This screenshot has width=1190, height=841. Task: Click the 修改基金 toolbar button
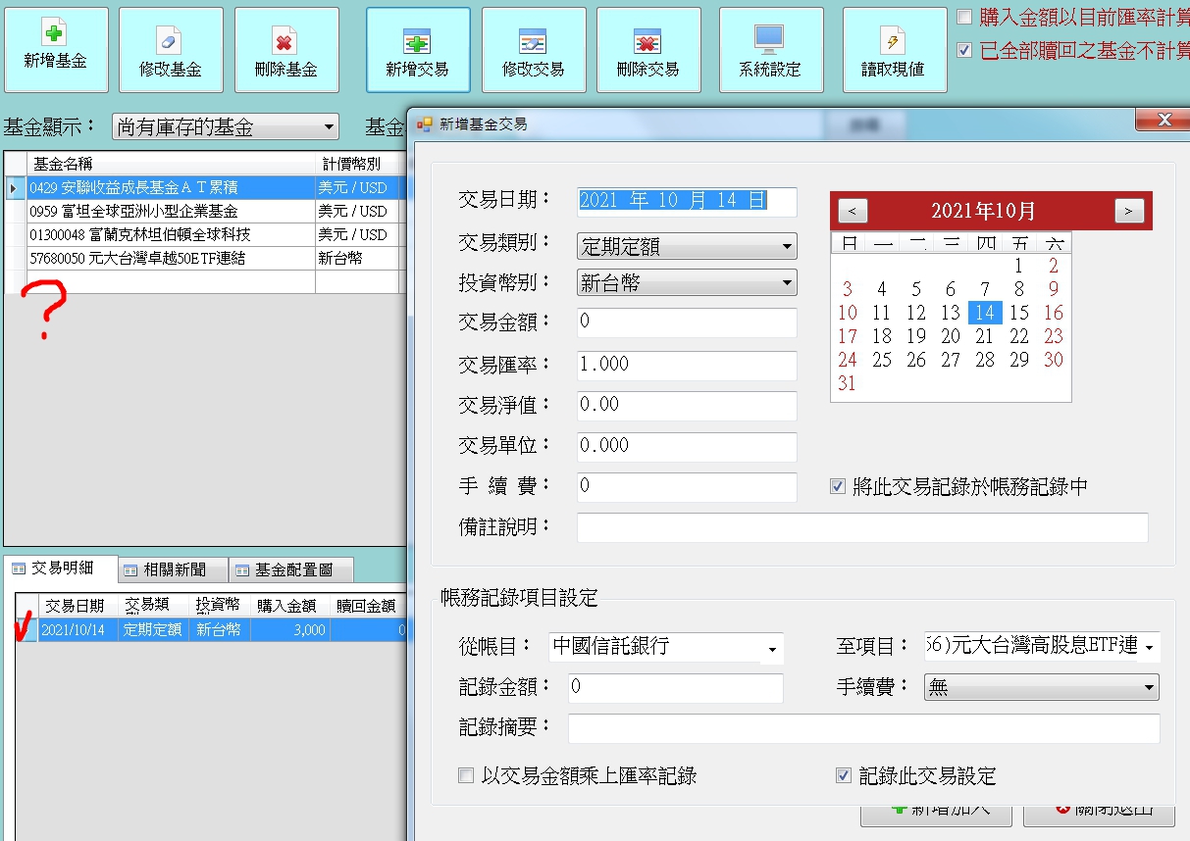(x=171, y=50)
